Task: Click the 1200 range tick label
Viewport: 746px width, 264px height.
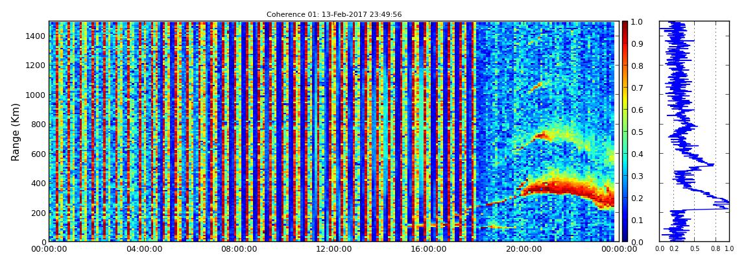Action: pos(36,65)
